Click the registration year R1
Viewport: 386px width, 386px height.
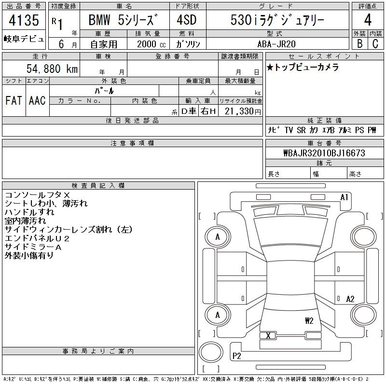[57, 23]
